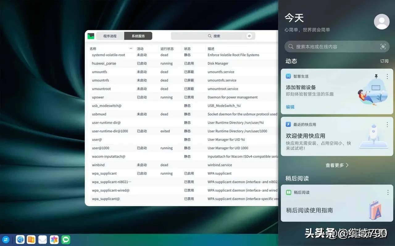Select the 系统服务 tab

(x=138, y=36)
